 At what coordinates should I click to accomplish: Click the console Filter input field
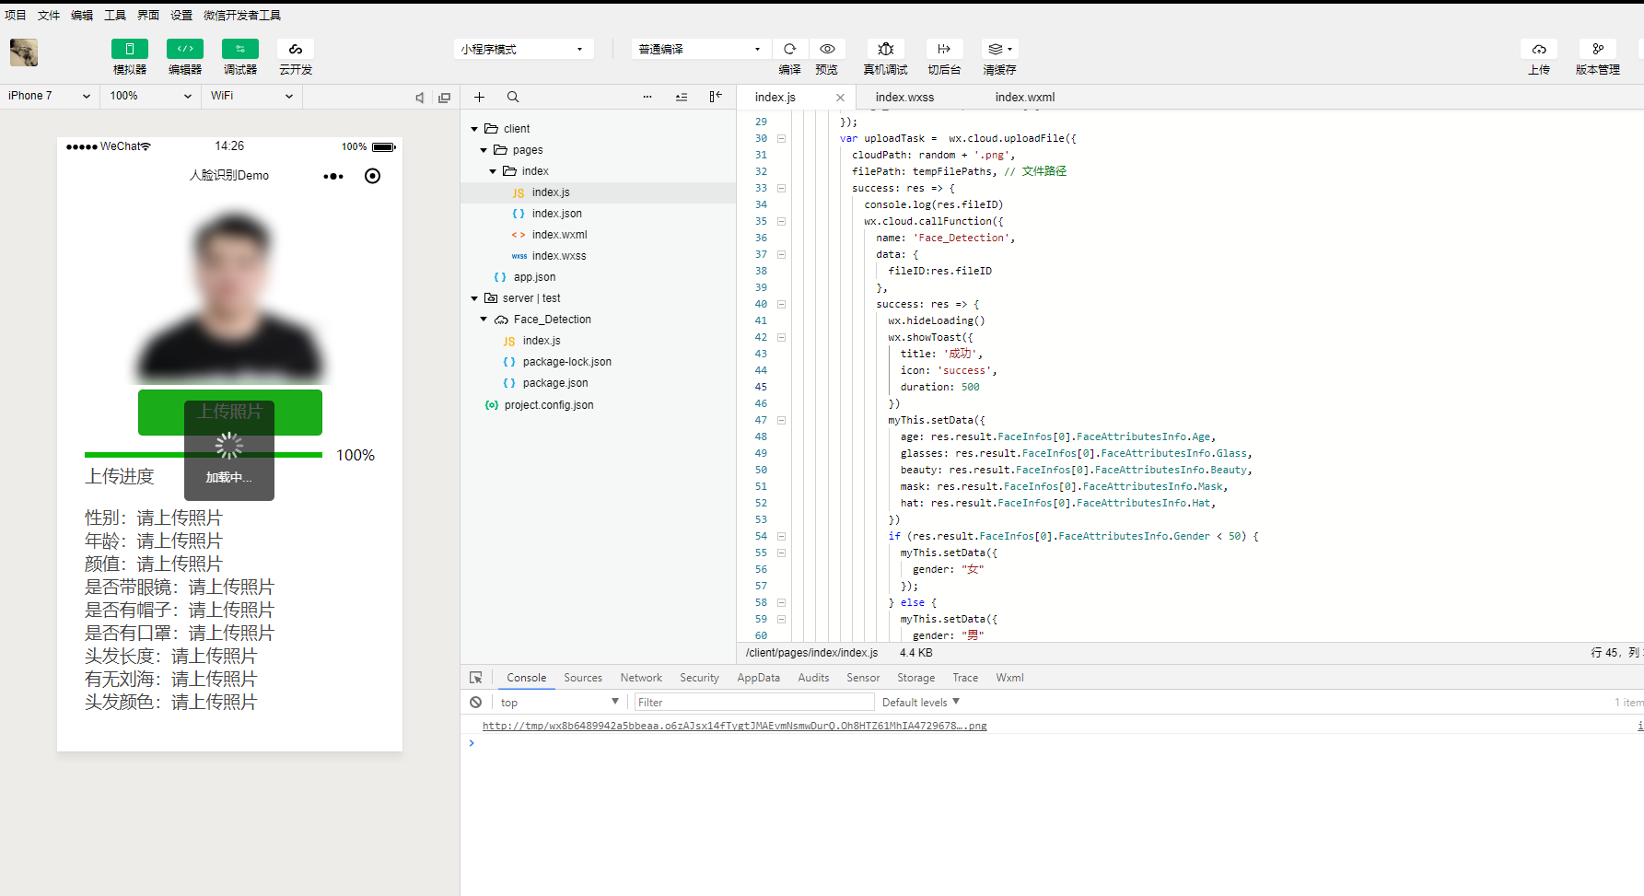[753, 703]
